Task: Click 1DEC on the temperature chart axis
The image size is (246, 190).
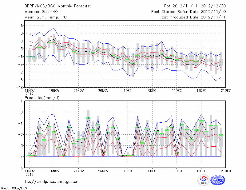Action: (128, 91)
